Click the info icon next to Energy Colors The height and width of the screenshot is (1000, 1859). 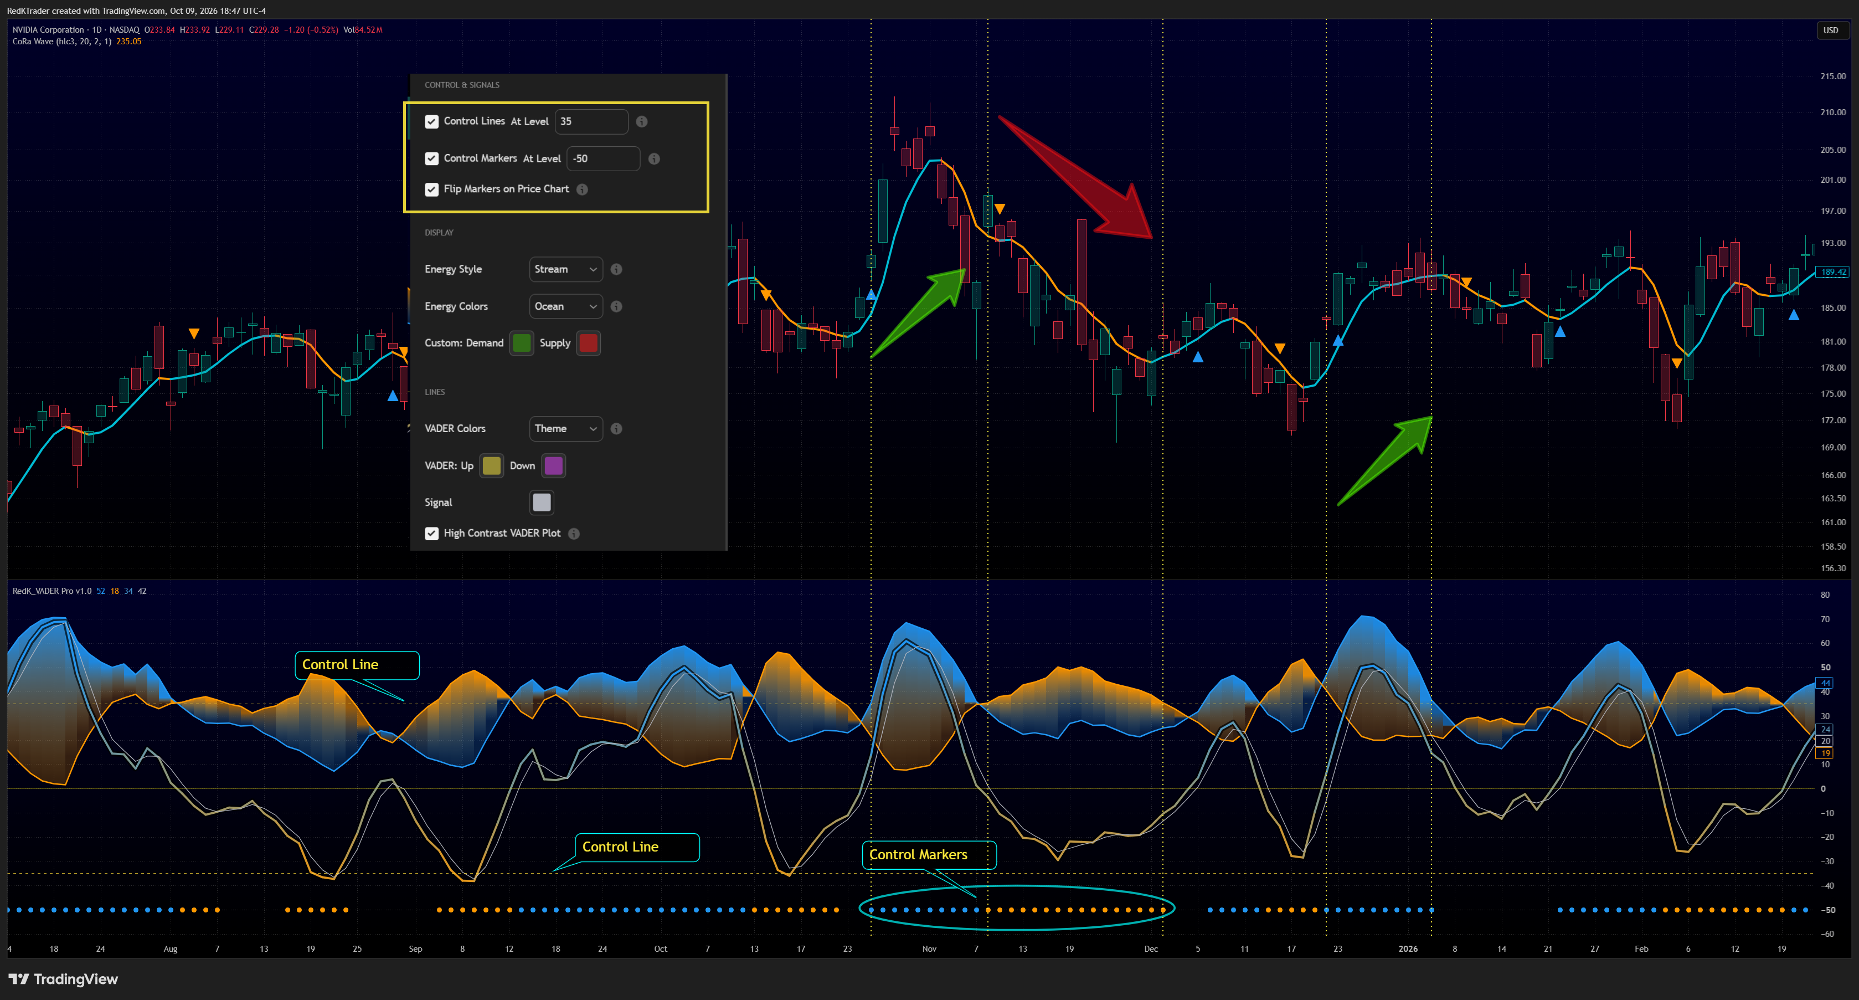pyautogui.click(x=616, y=306)
